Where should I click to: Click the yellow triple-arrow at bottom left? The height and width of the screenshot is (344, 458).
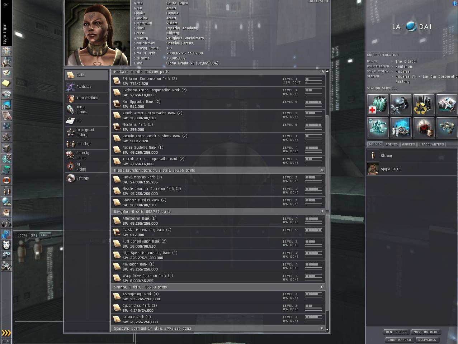coord(6,332)
